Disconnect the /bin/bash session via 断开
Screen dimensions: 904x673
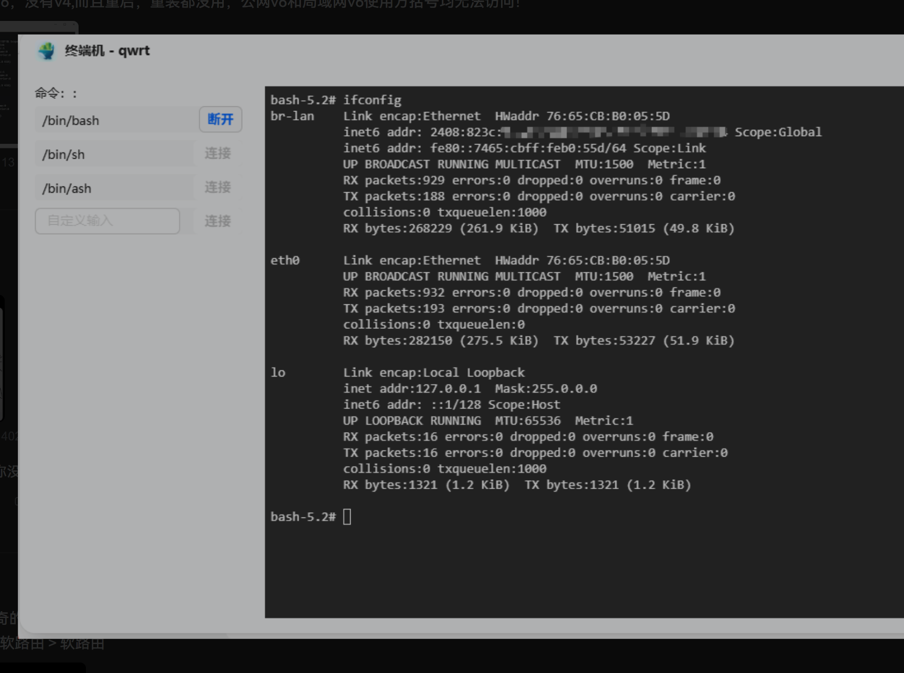point(220,119)
